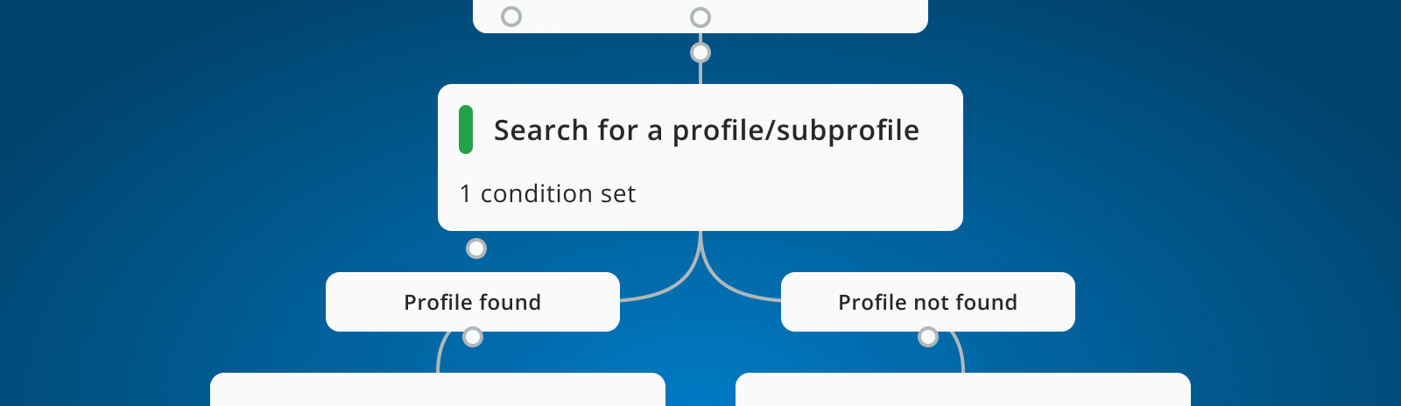Click the curved line descending from Profile found
Image resolution: width=1401 pixels, height=406 pixels.
coord(440,354)
